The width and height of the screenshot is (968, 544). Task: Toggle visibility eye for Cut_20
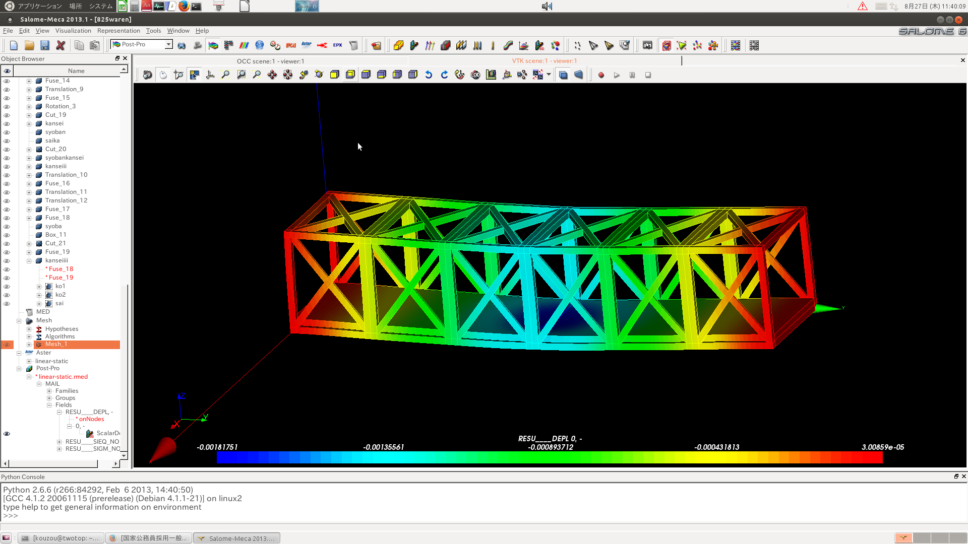[x=7, y=149]
